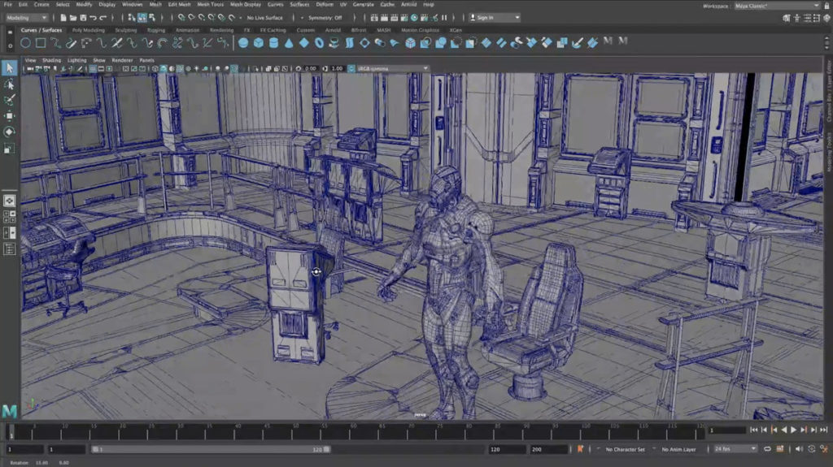Open the Sign In dropdown
This screenshot has width=833, height=467.
(x=495, y=18)
